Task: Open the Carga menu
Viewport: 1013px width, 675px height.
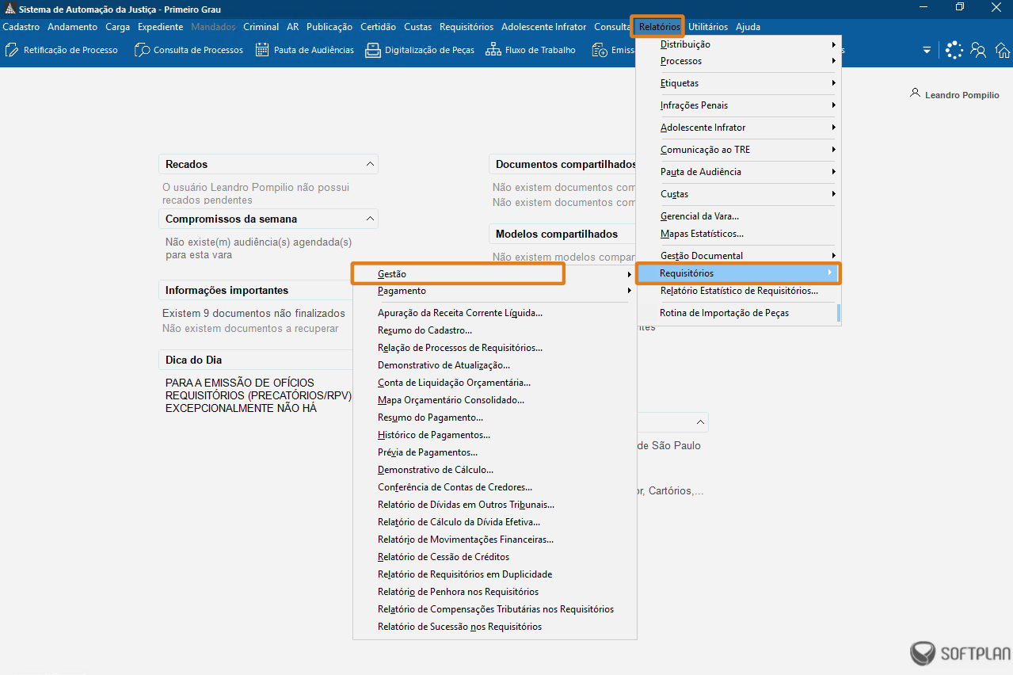Action: (x=117, y=27)
